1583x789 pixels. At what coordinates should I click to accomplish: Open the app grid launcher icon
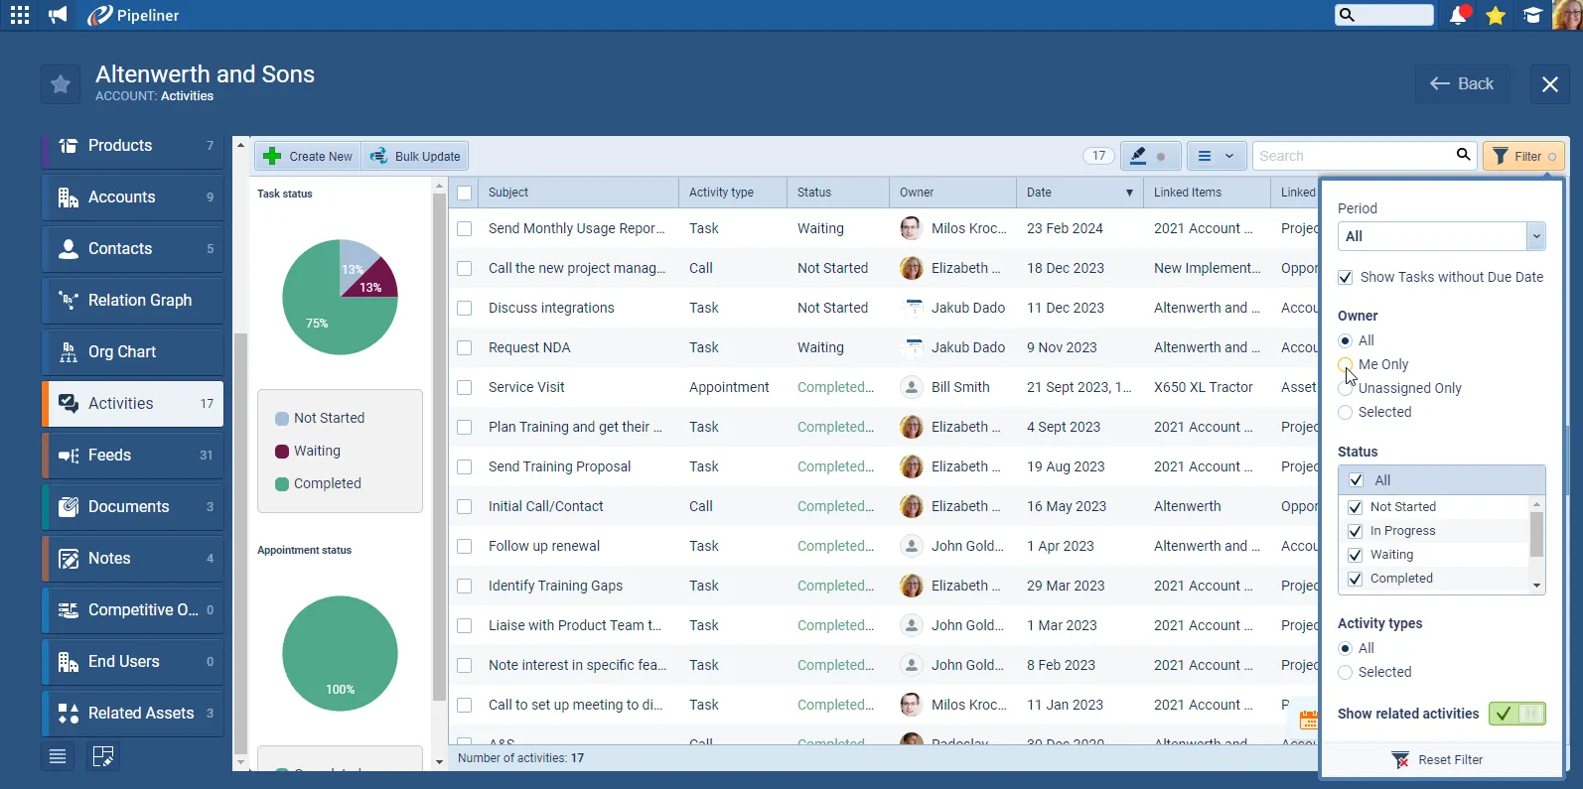(20, 15)
